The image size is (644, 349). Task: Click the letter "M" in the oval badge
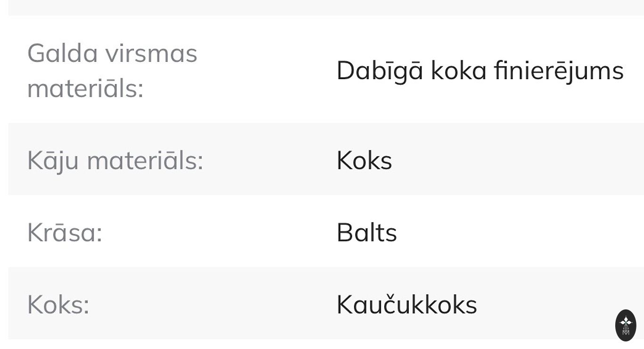626,332
